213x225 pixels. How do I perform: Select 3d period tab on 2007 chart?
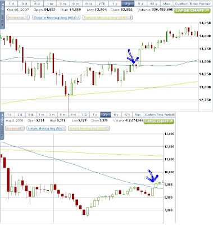click(x=24, y=3)
